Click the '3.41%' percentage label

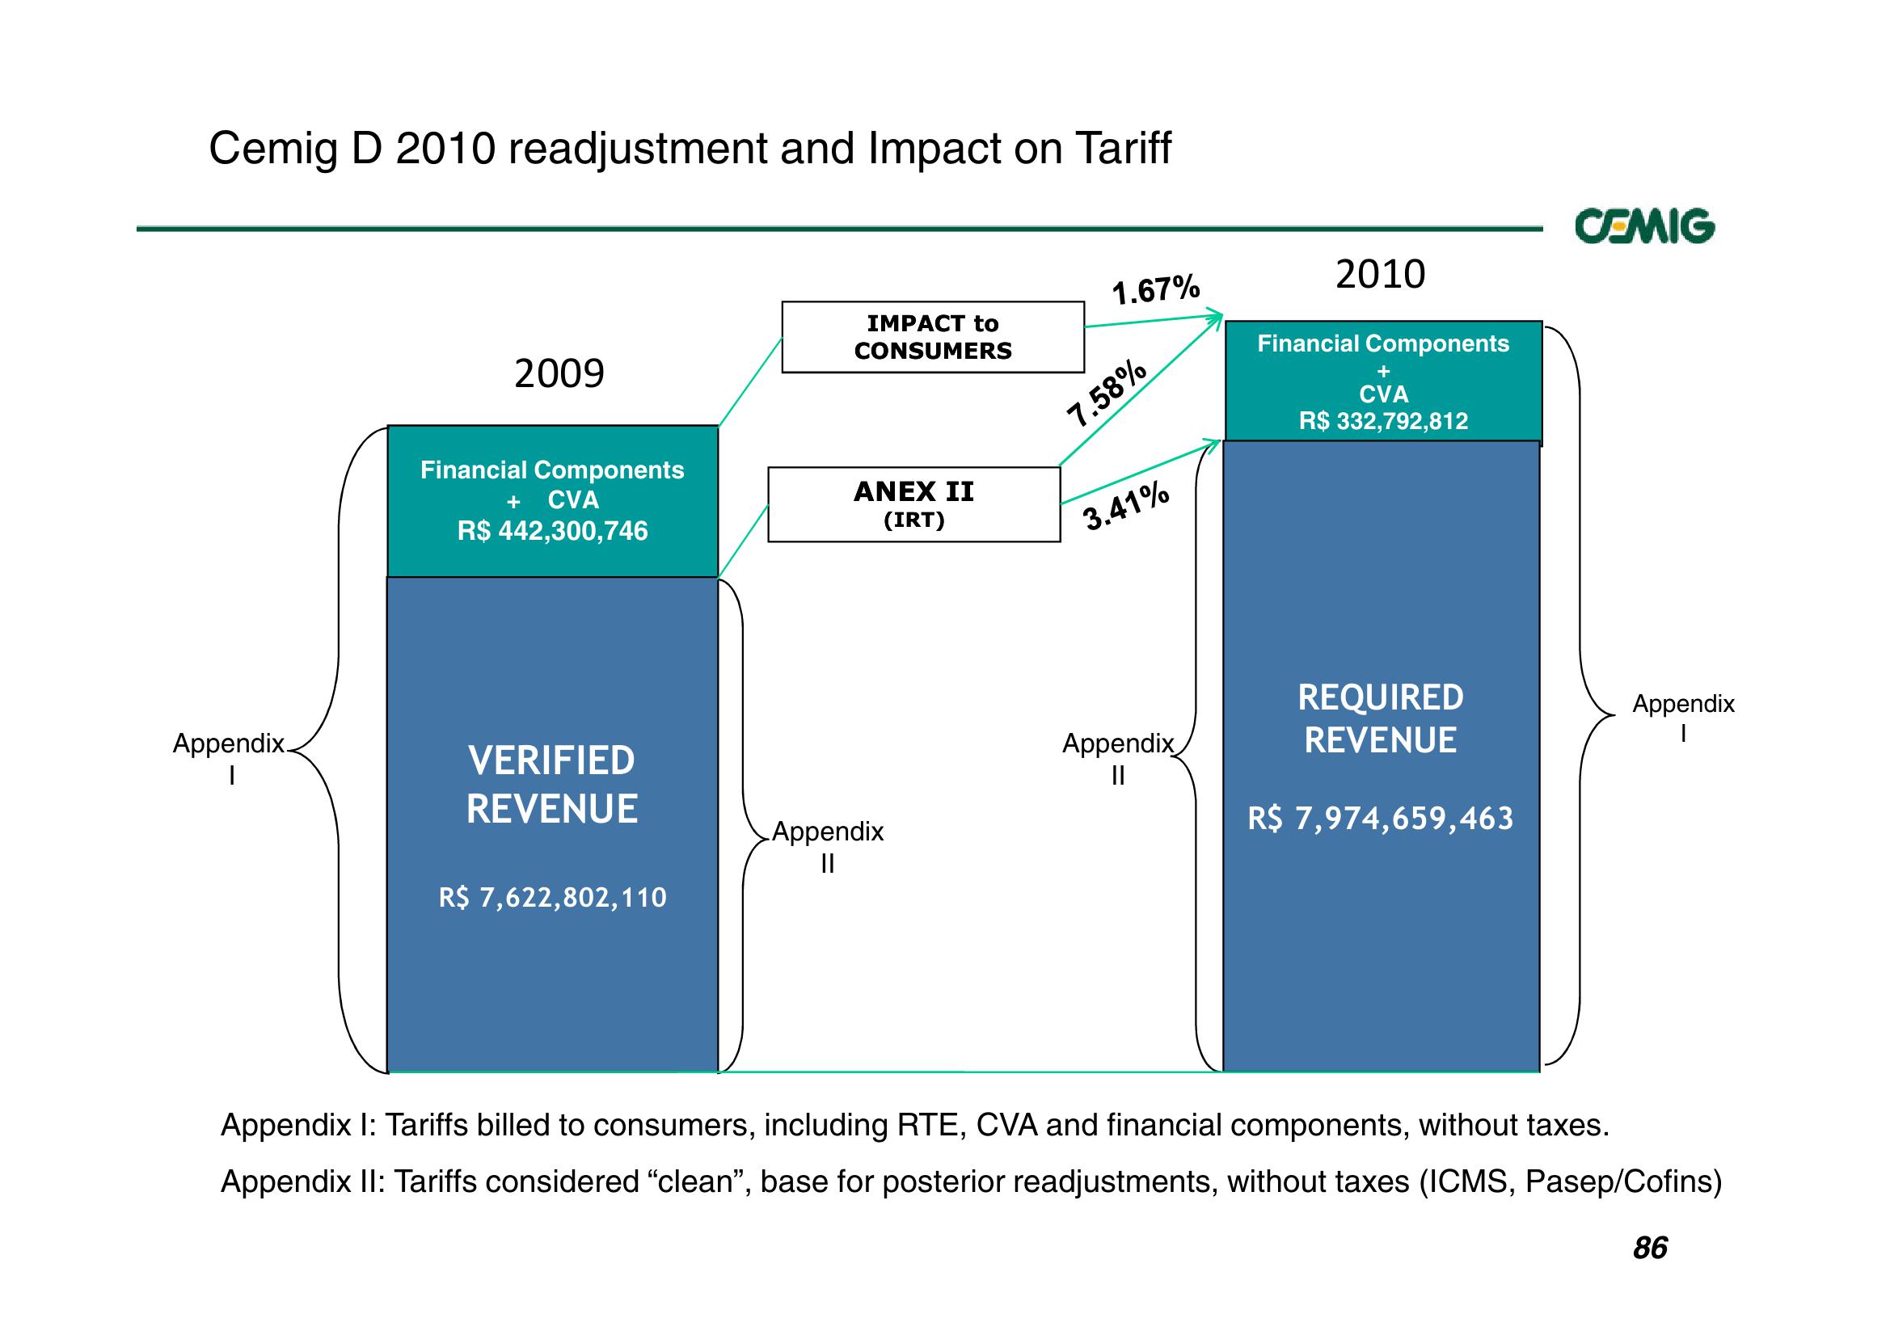(1126, 506)
